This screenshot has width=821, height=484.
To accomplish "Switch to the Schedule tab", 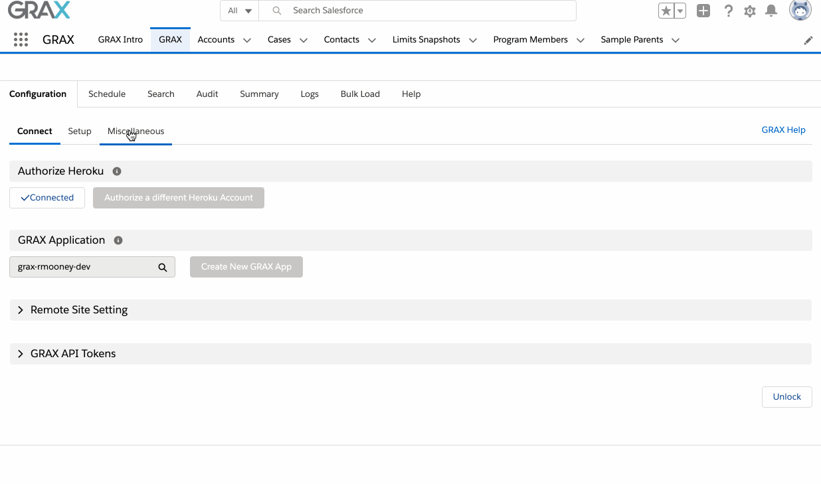I will coord(107,94).
